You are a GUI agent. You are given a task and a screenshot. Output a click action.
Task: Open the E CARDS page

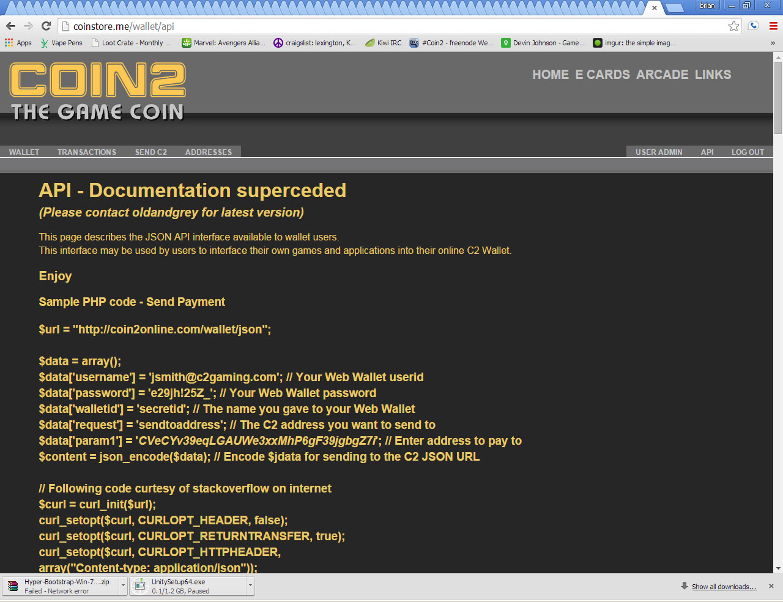603,75
